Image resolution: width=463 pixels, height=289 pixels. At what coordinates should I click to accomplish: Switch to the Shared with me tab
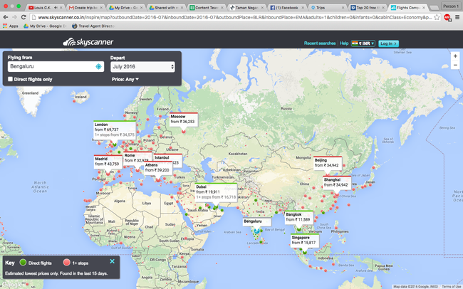coord(166,7)
